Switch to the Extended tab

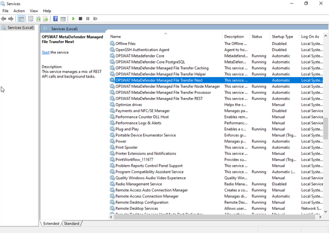tap(51, 223)
